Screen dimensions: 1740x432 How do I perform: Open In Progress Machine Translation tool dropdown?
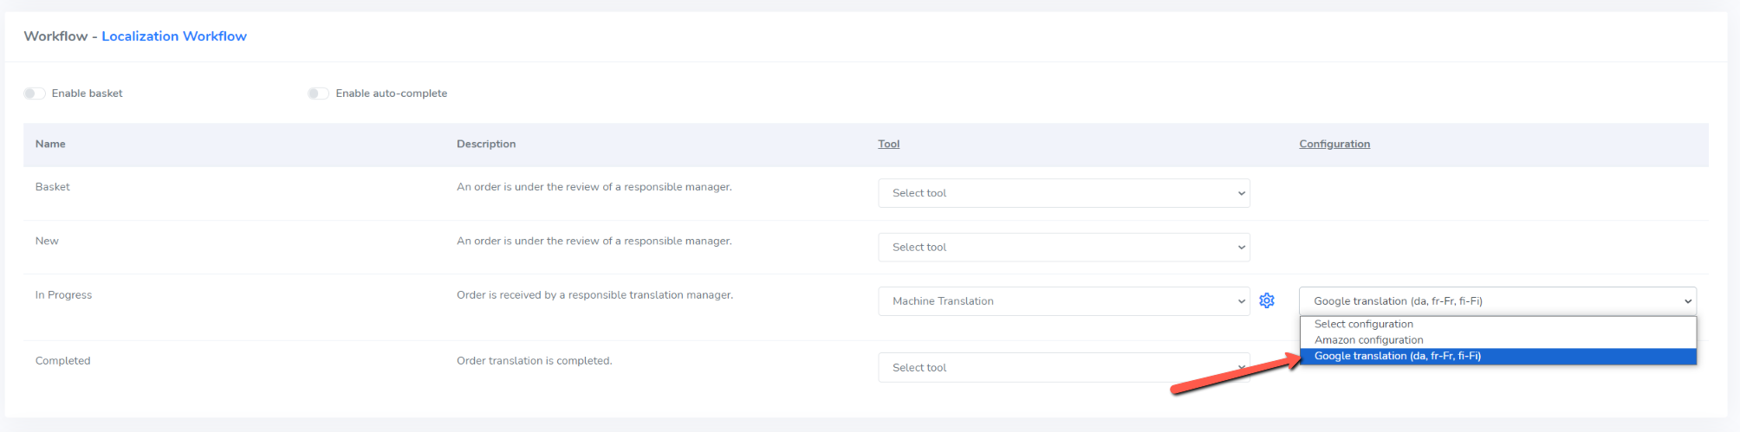(x=1064, y=301)
